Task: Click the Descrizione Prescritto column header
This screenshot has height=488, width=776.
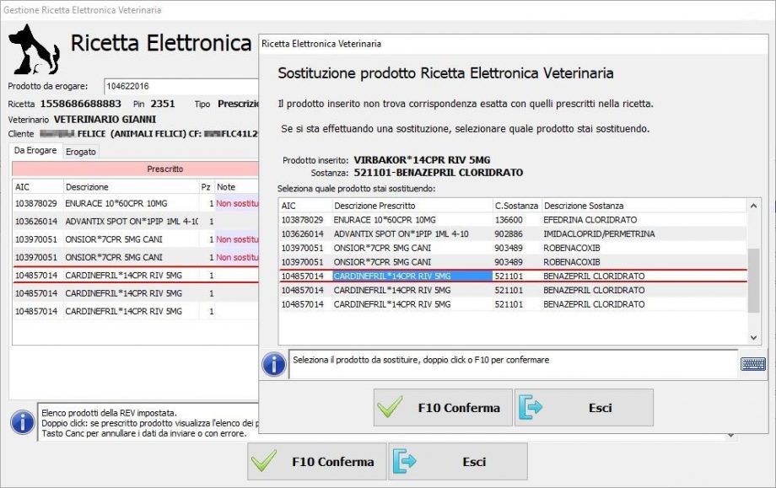Action: [410, 206]
